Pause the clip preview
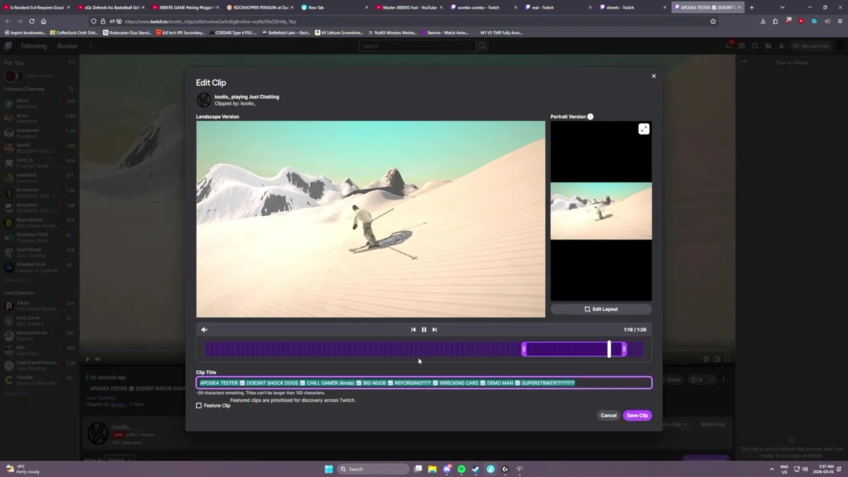This screenshot has width=848, height=477. pyautogui.click(x=424, y=329)
